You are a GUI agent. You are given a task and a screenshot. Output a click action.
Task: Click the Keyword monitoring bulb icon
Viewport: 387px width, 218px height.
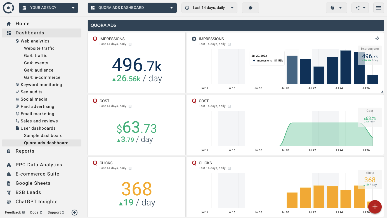point(17,85)
